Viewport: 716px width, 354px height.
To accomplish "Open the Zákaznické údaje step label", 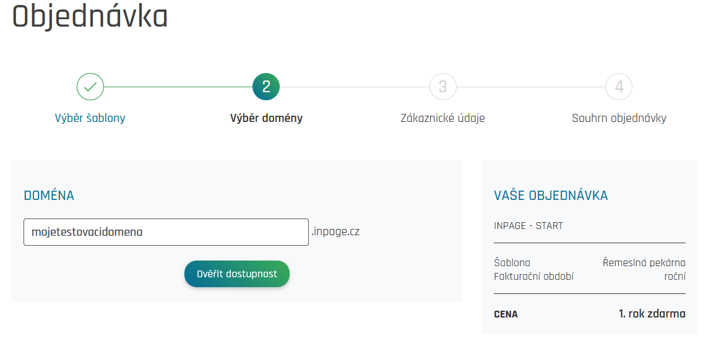I will coord(442,118).
